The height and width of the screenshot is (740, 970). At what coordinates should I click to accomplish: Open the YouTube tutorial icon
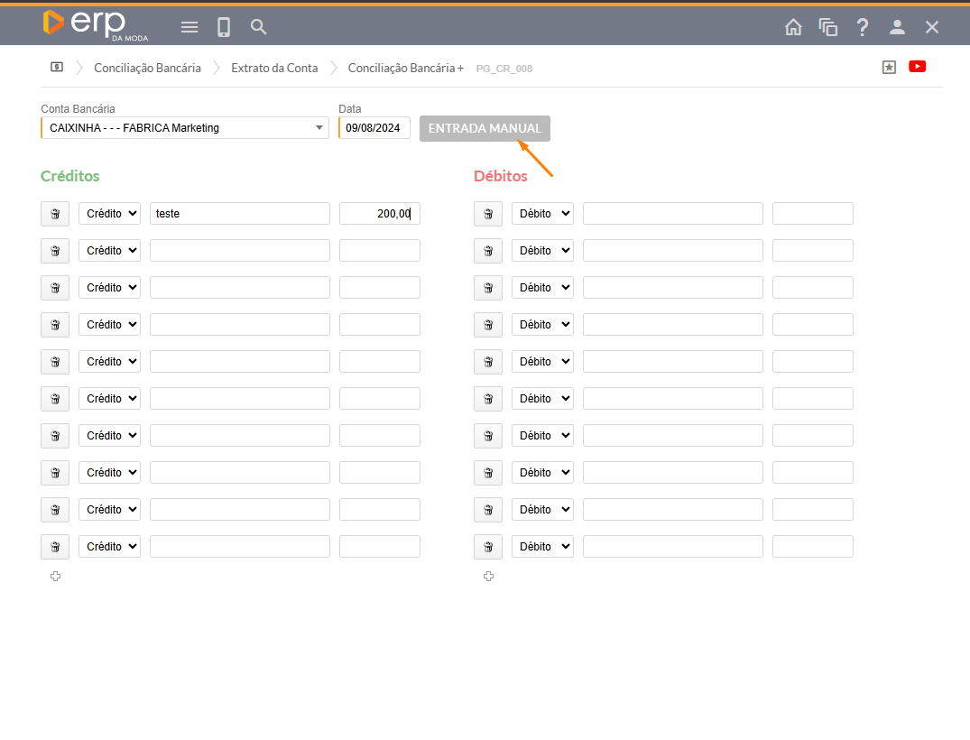[918, 67]
